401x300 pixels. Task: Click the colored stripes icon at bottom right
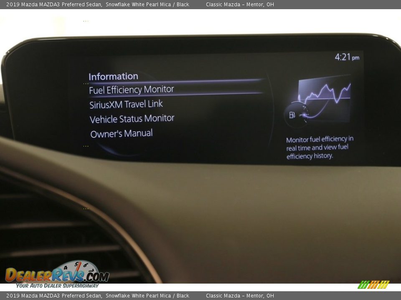[x=373, y=285]
